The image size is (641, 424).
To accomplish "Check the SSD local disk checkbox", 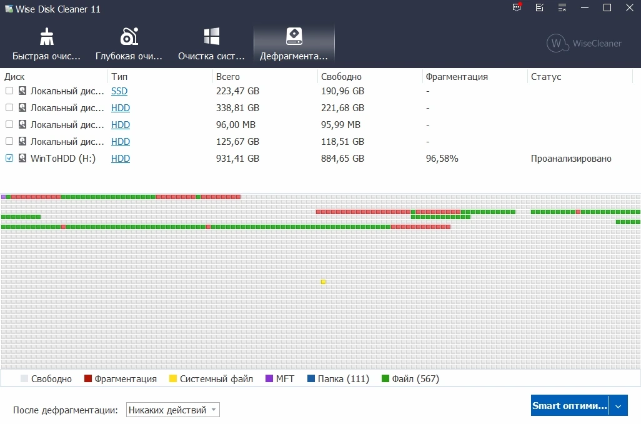I will click(x=9, y=91).
